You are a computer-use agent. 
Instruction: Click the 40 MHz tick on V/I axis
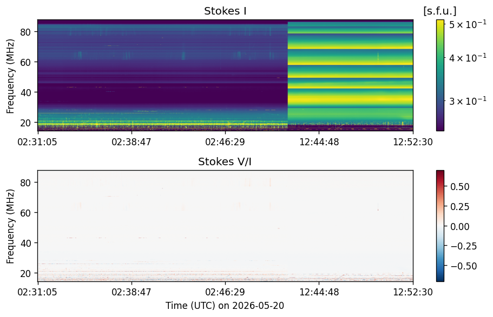coord(25,243)
